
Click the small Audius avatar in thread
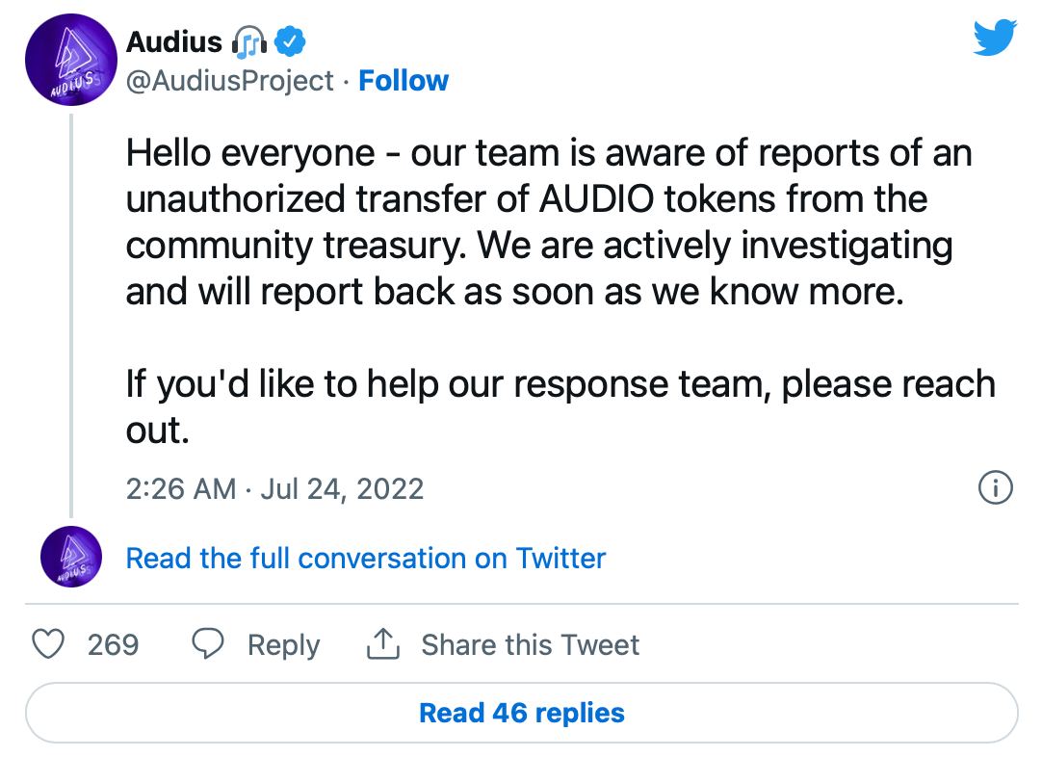[72, 558]
